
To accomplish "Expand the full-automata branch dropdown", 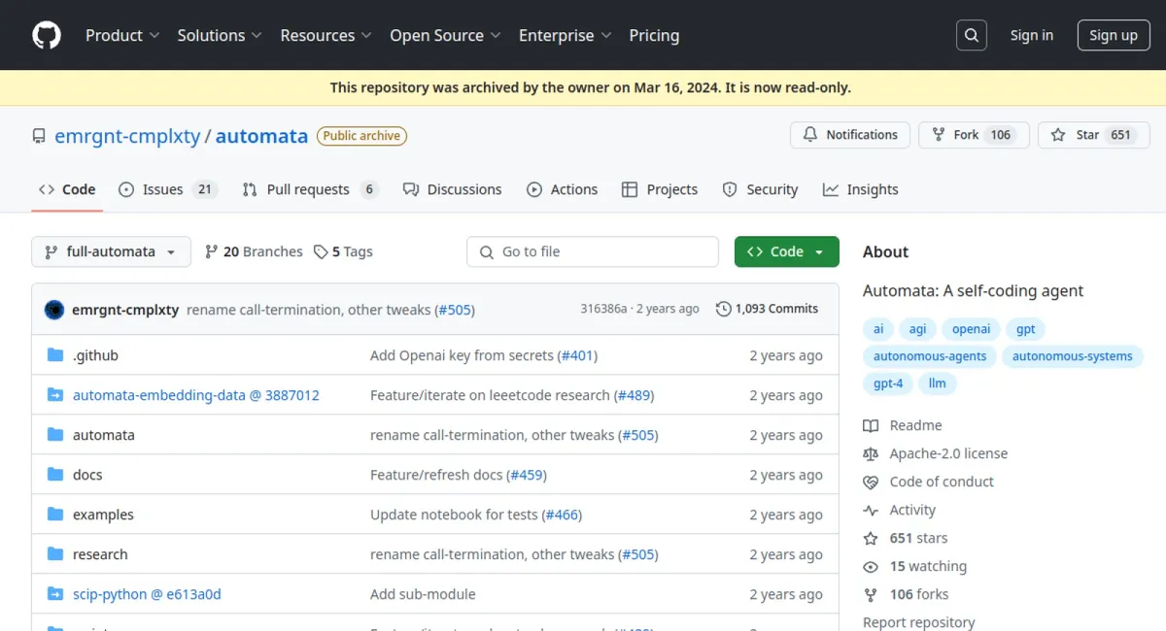I will click(x=111, y=251).
